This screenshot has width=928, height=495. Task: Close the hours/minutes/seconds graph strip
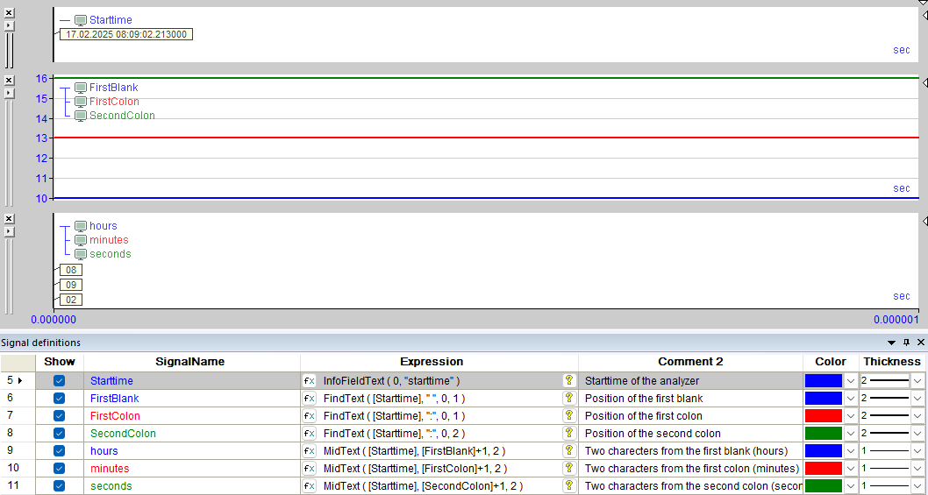click(x=9, y=218)
